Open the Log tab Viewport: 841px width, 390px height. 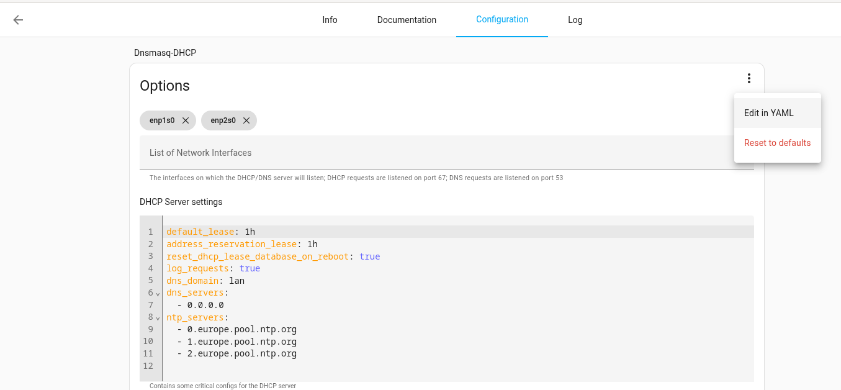tap(575, 20)
